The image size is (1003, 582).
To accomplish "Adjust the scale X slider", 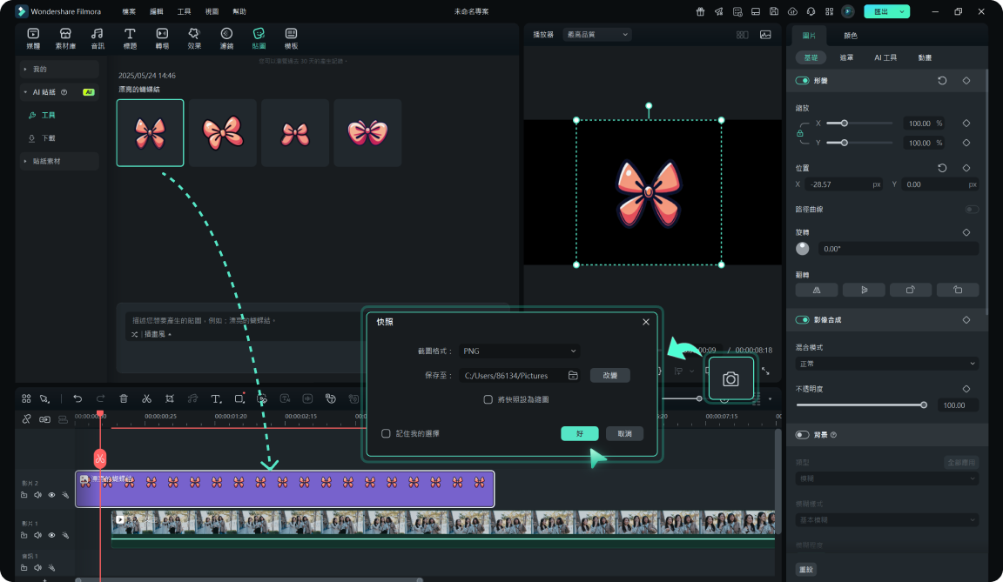I will pyautogui.click(x=845, y=124).
